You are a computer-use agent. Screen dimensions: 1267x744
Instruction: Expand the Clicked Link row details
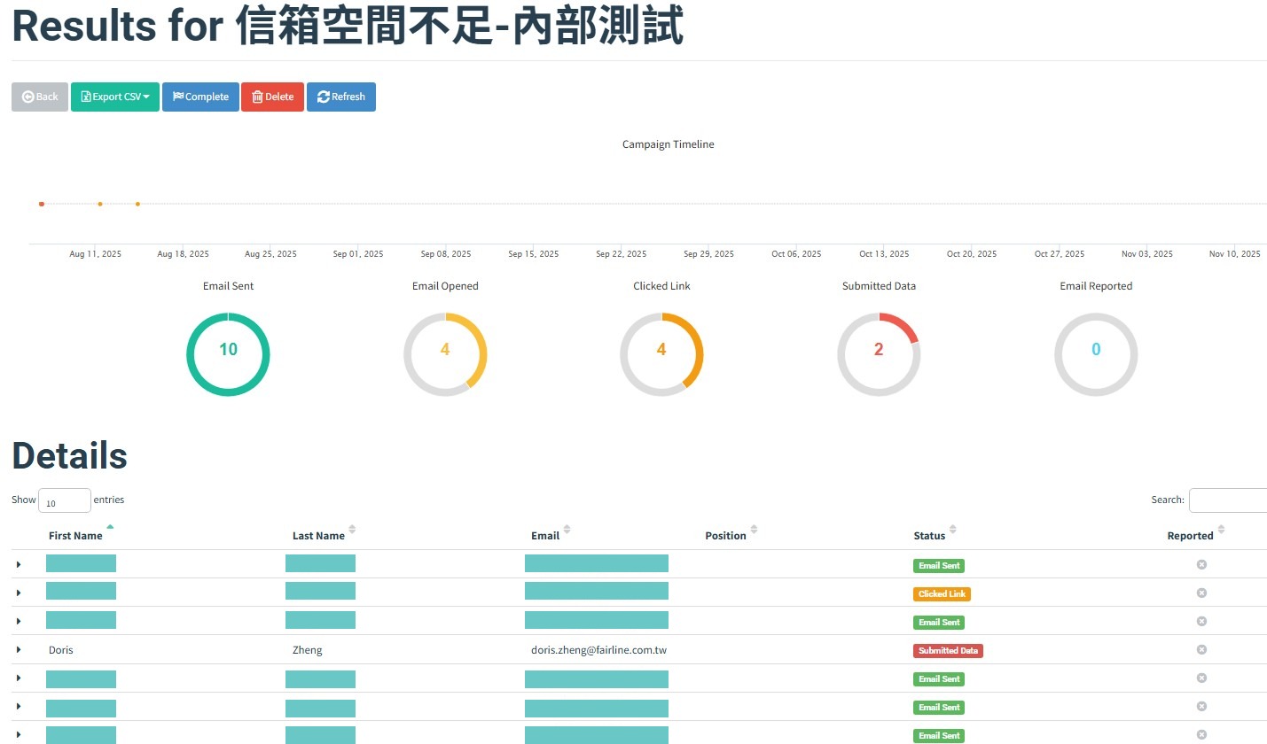[19, 593]
